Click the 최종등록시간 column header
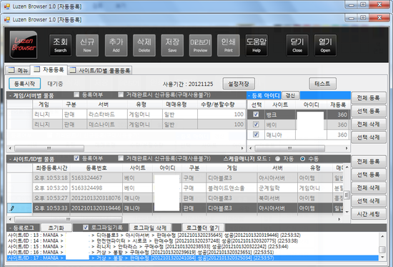 point(51,168)
